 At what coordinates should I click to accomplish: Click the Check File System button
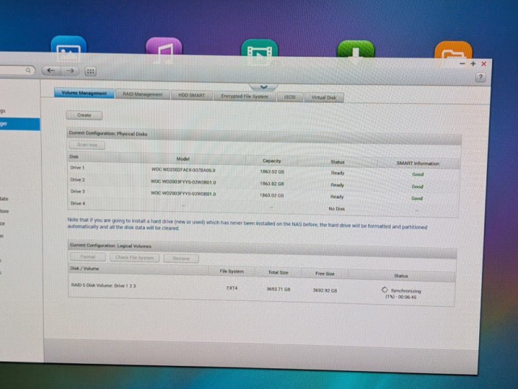pos(135,258)
